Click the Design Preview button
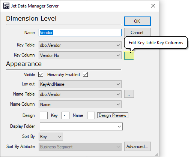The image size is (191, 157). pyautogui.click(x=113, y=115)
